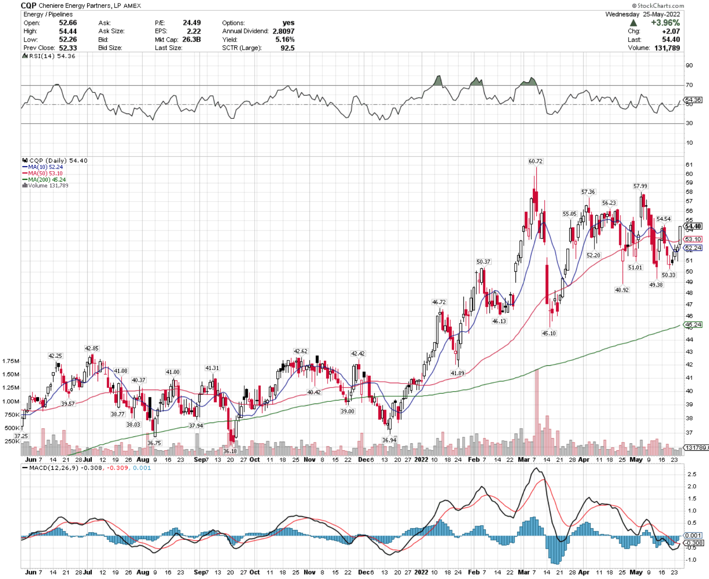Select the Open value 52.66

[68, 23]
